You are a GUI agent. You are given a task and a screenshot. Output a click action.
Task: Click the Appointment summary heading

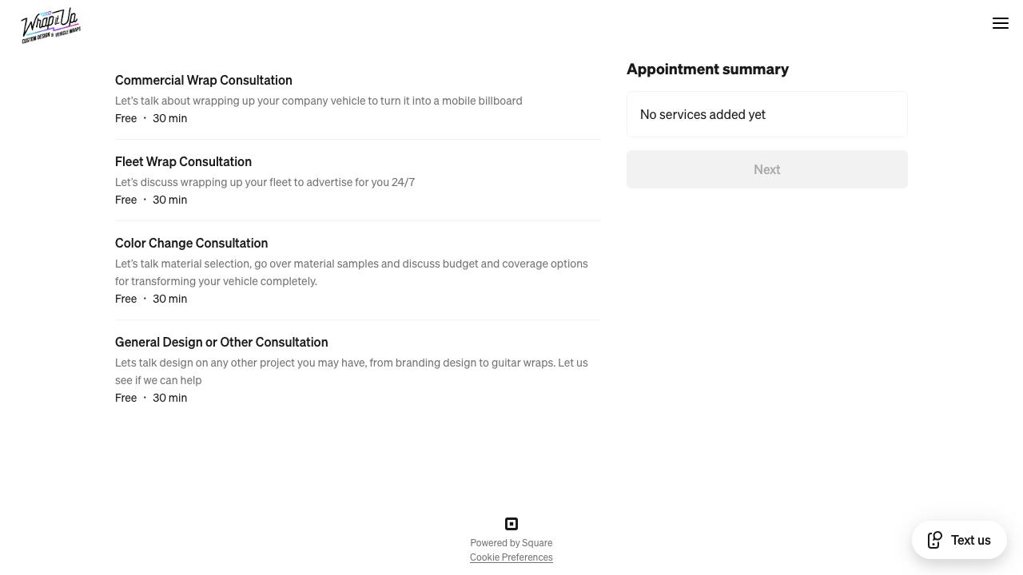[707, 69]
